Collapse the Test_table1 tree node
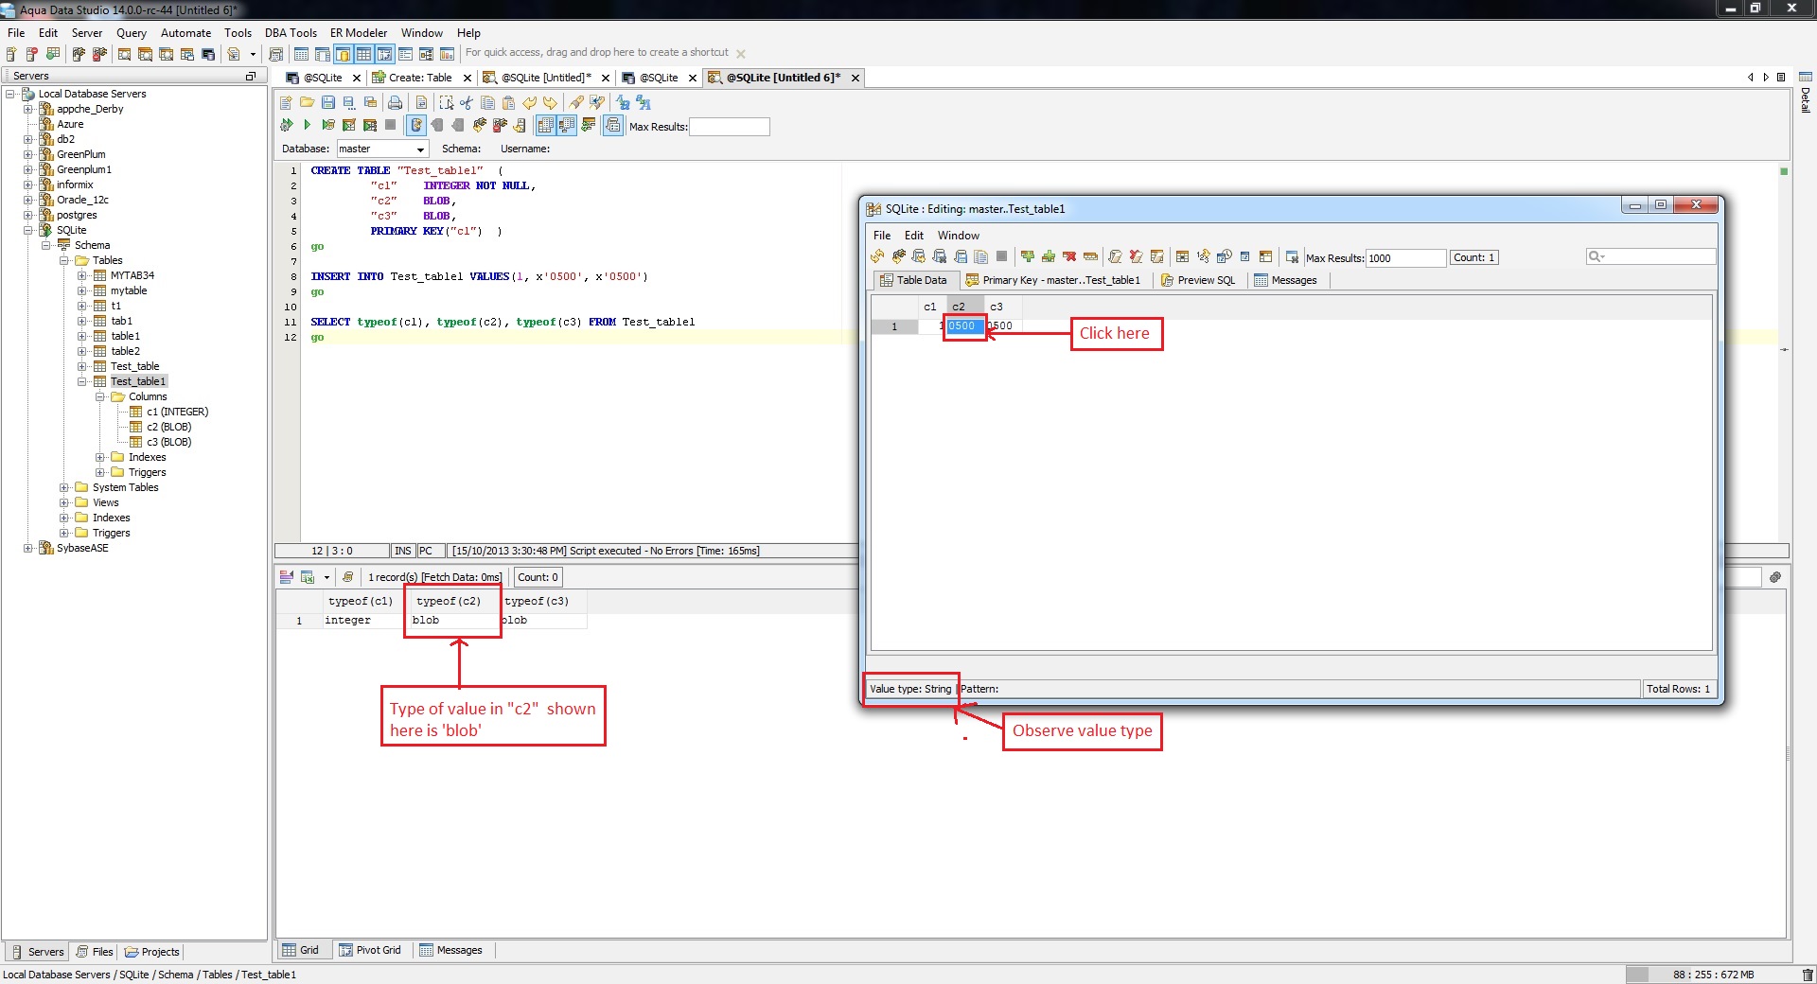Viewport: 1817px width, 984px height. click(x=82, y=381)
